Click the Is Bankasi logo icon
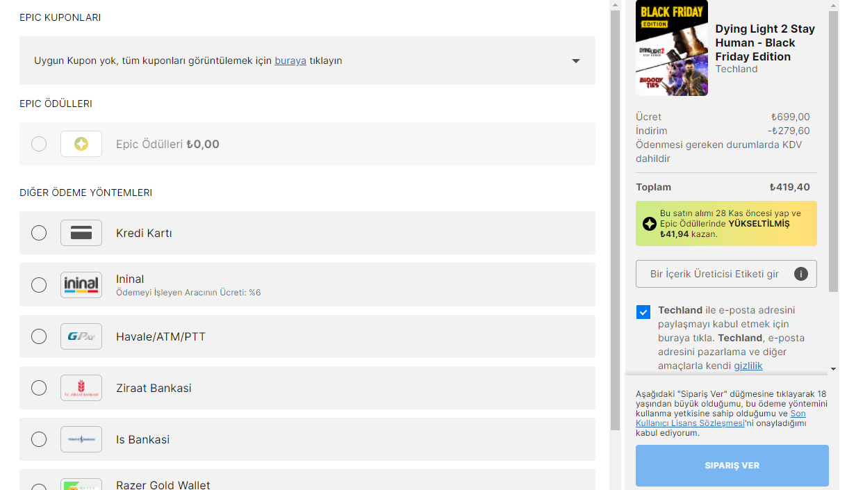This screenshot has height=490, width=856. coord(81,439)
